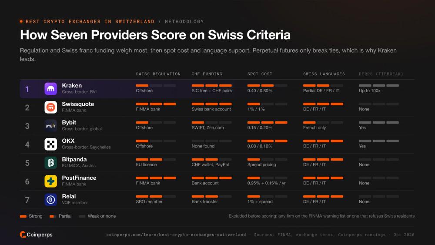Click the CHF Funding column header
This screenshot has width=435, height=245.
coord(207,74)
